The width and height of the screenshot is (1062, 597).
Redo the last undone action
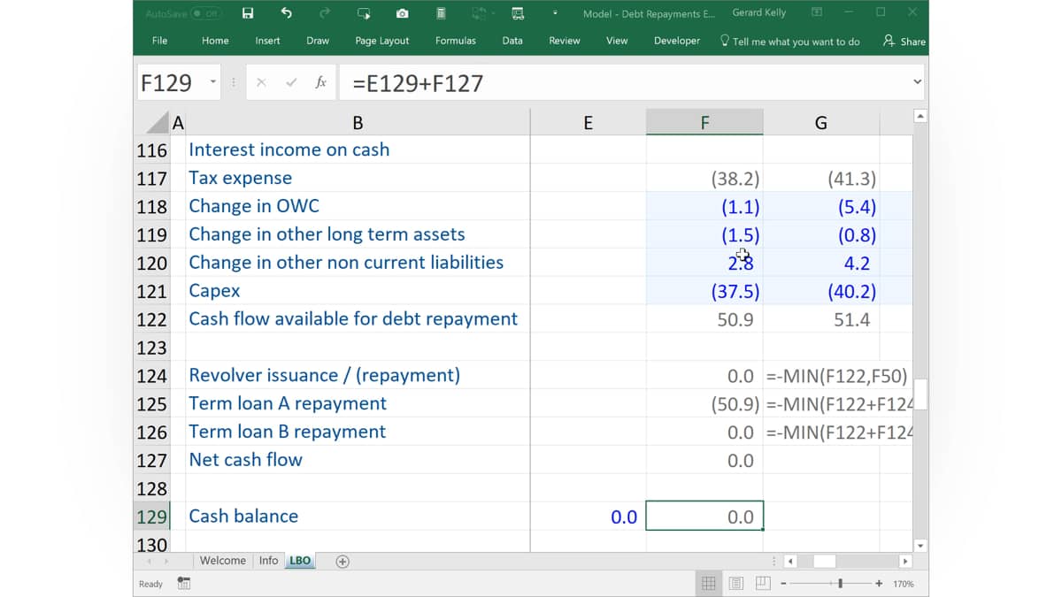[325, 13]
